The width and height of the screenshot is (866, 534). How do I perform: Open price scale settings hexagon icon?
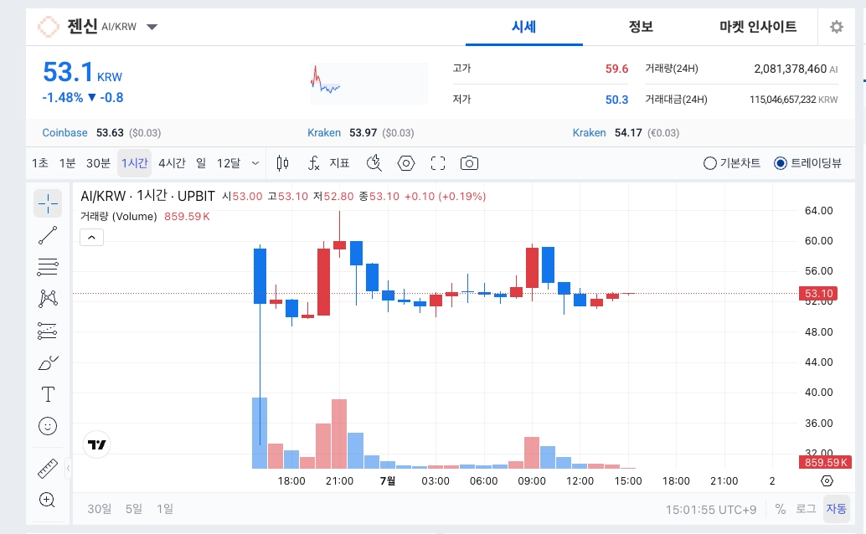827,481
